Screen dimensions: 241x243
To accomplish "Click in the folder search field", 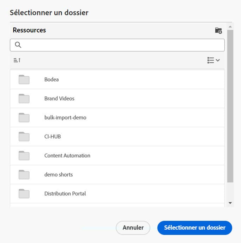I will (x=122, y=45).
